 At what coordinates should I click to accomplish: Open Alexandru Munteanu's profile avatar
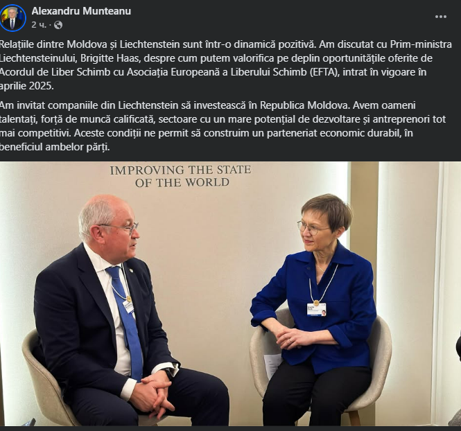tap(13, 18)
